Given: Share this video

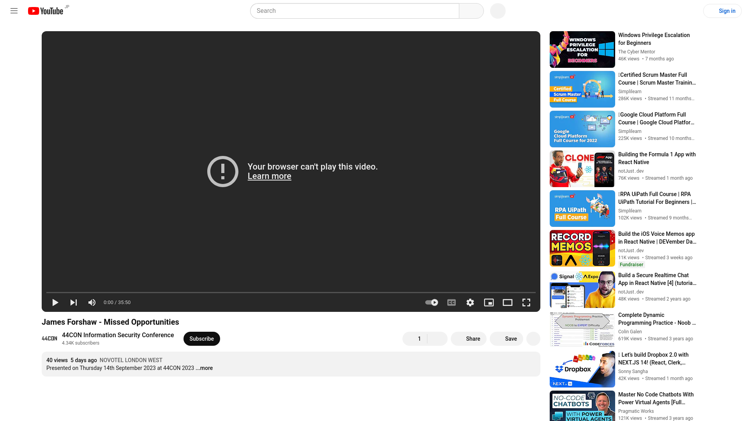Looking at the screenshot, I should pyautogui.click(x=469, y=339).
